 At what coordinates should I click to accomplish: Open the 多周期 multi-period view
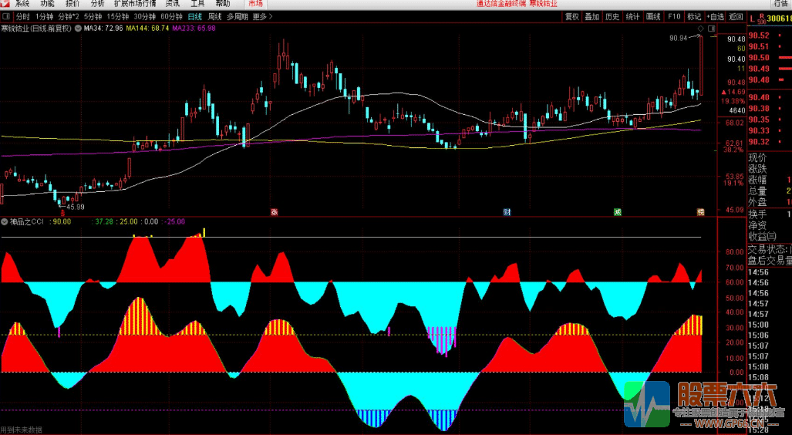(238, 17)
